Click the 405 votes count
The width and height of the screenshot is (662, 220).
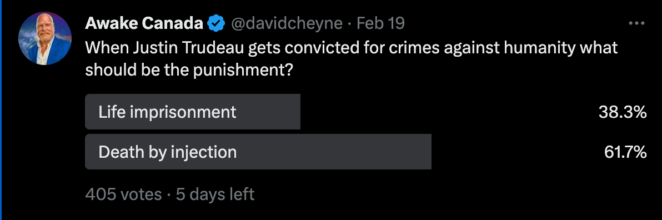(123, 194)
